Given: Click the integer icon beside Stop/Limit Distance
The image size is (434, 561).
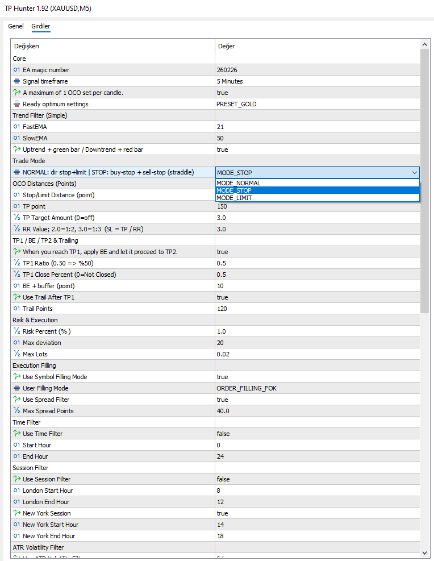Looking at the screenshot, I should tap(17, 195).
